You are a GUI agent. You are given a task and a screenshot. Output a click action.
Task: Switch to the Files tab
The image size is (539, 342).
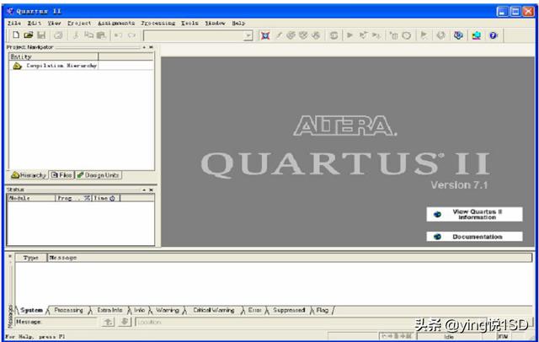point(61,175)
